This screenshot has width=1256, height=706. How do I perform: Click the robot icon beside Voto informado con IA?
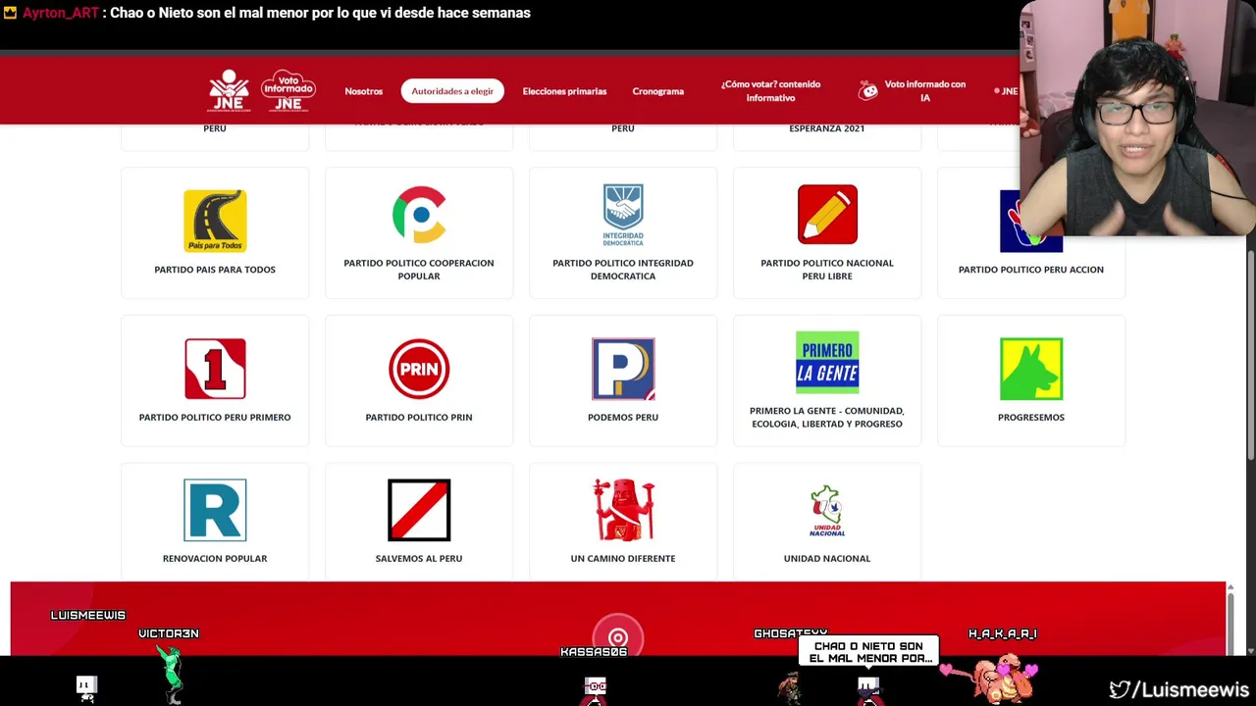tap(868, 90)
